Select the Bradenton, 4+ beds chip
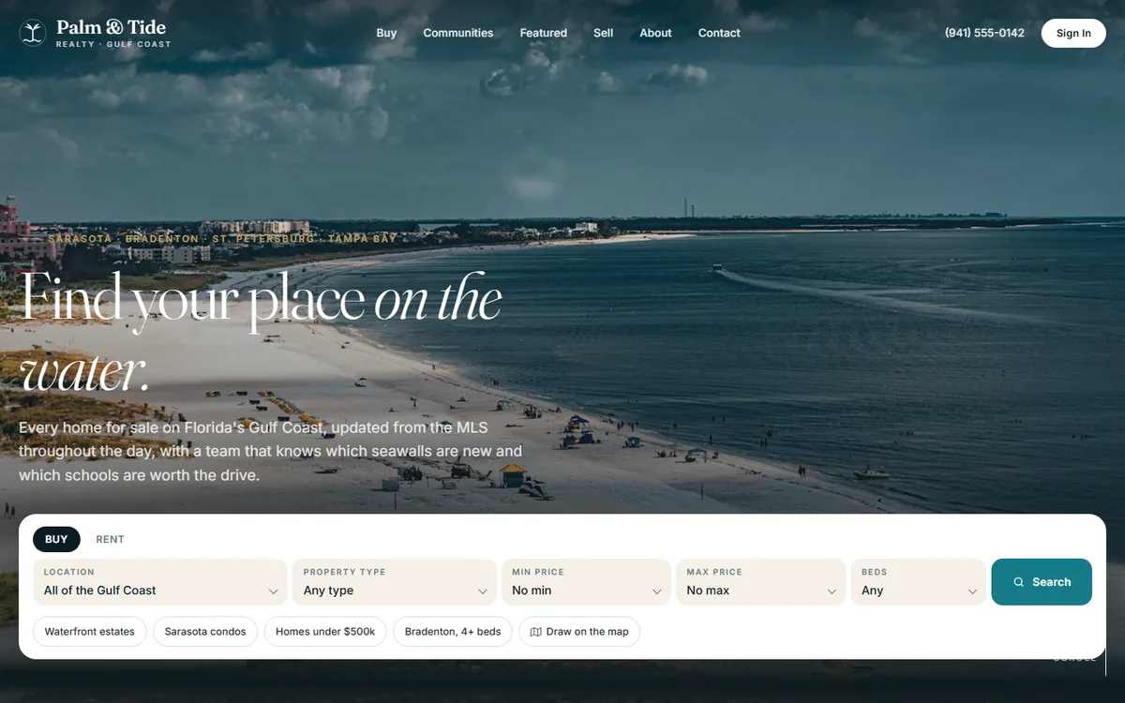This screenshot has width=1125, height=703. pos(453,632)
